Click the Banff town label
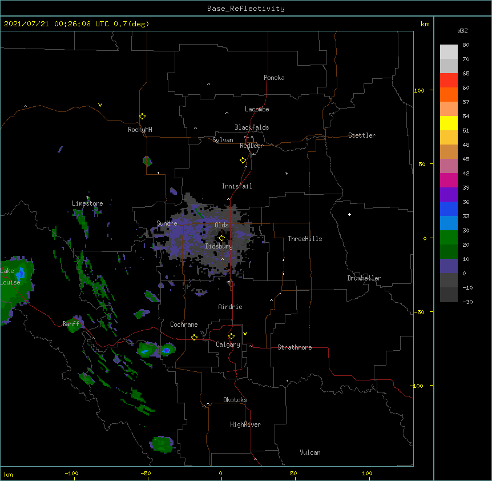This screenshot has width=492, height=481. click(71, 324)
